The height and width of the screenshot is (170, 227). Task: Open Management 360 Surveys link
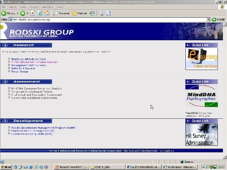coord(29,65)
